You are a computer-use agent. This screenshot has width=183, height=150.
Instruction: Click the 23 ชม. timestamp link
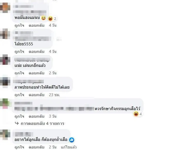pos(54,95)
